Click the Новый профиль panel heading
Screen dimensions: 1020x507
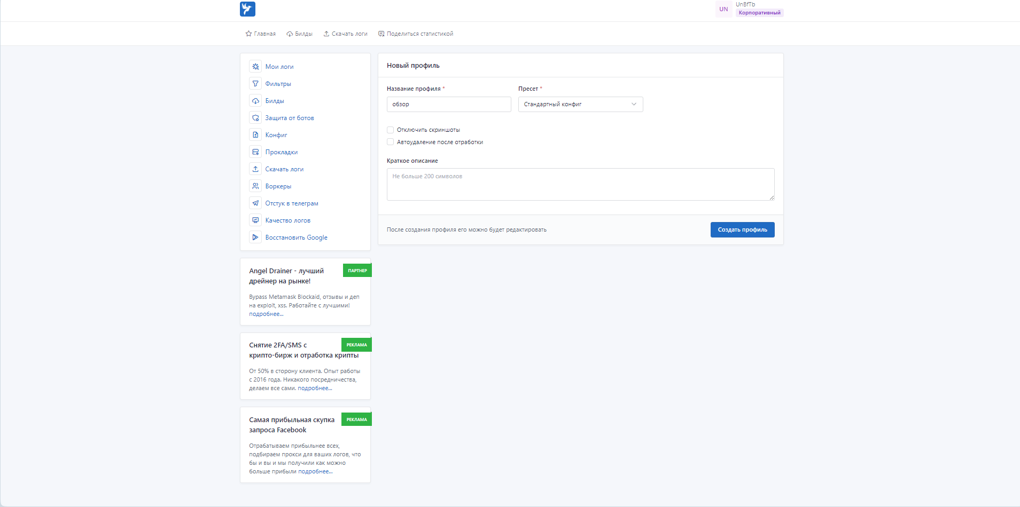[x=413, y=66]
